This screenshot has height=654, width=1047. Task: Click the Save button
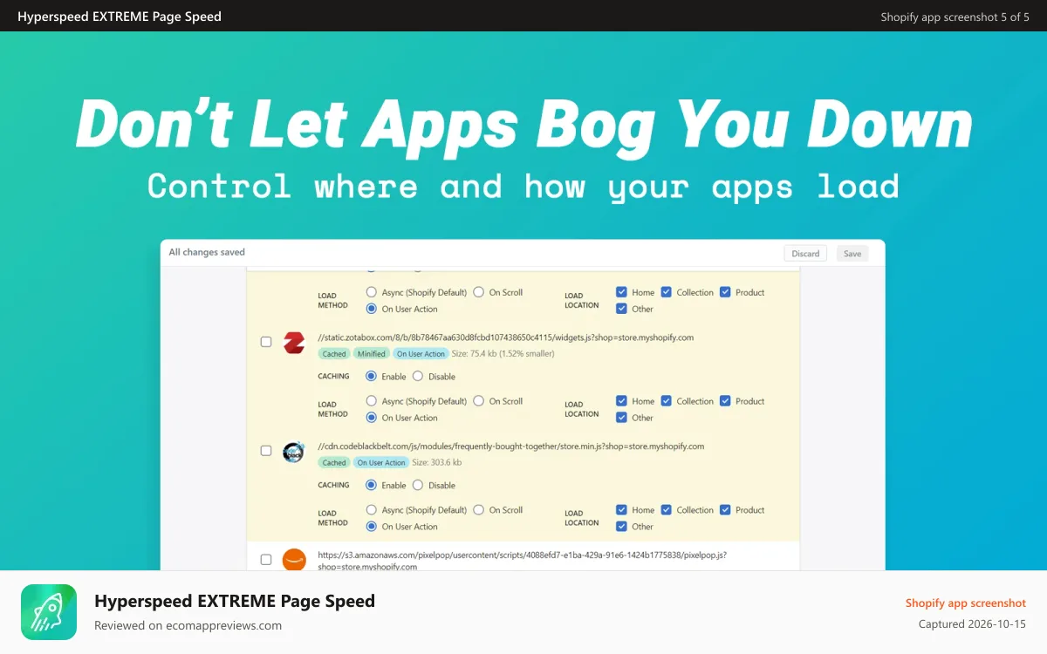pos(852,254)
